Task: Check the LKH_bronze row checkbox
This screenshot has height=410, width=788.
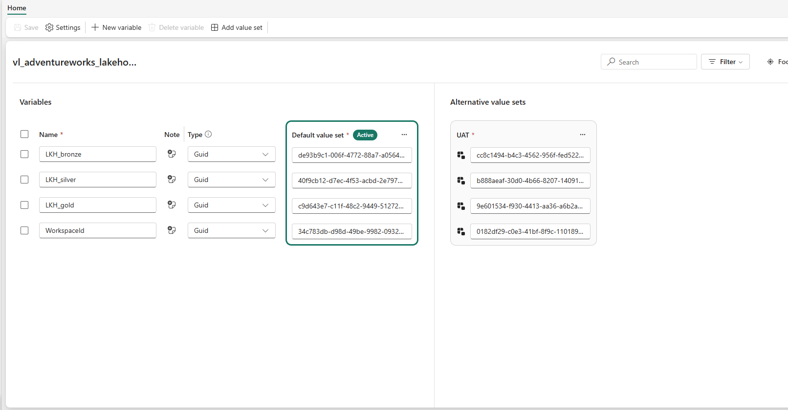Action: [24, 154]
